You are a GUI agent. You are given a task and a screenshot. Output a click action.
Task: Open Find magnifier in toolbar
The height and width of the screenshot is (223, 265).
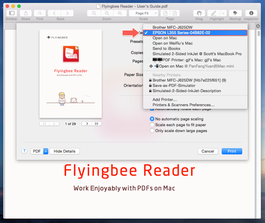[x=40, y=13]
